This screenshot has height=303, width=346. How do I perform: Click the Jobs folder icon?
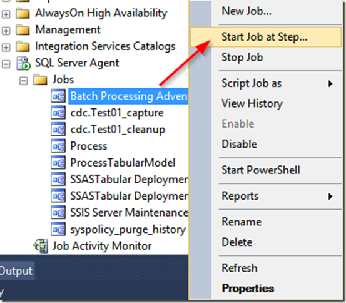tap(40, 80)
